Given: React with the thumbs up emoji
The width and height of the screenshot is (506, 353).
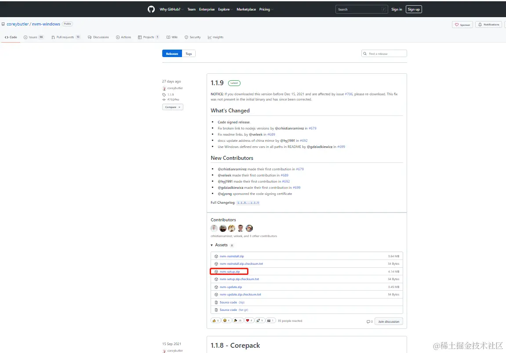Looking at the screenshot, I should coord(215,321).
